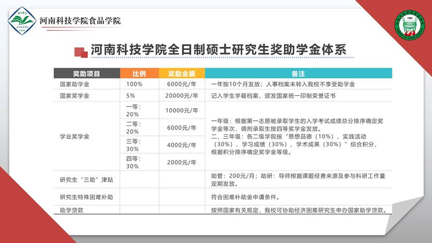Screen dimensions: 432x243
Task: Select the 6000元/年 amount for 二等
Action: click(x=182, y=127)
